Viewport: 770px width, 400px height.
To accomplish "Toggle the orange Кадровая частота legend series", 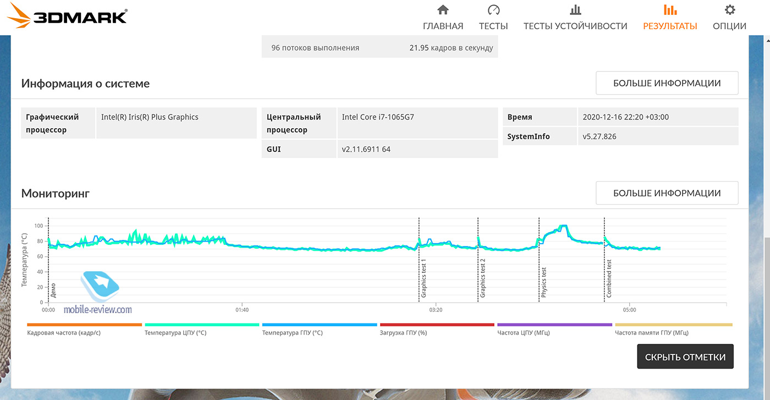I will click(x=84, y=329).
